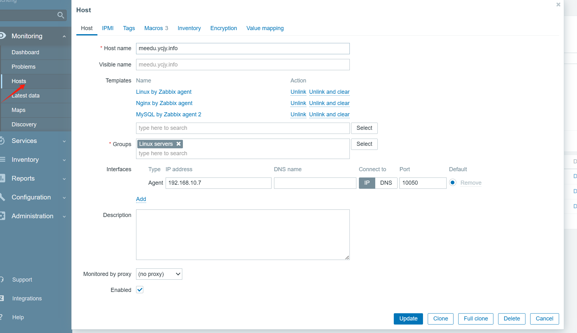The width and height of the screenshot is (577, 333).
Task: Click the Update button
Action: (x=408, y=319)
